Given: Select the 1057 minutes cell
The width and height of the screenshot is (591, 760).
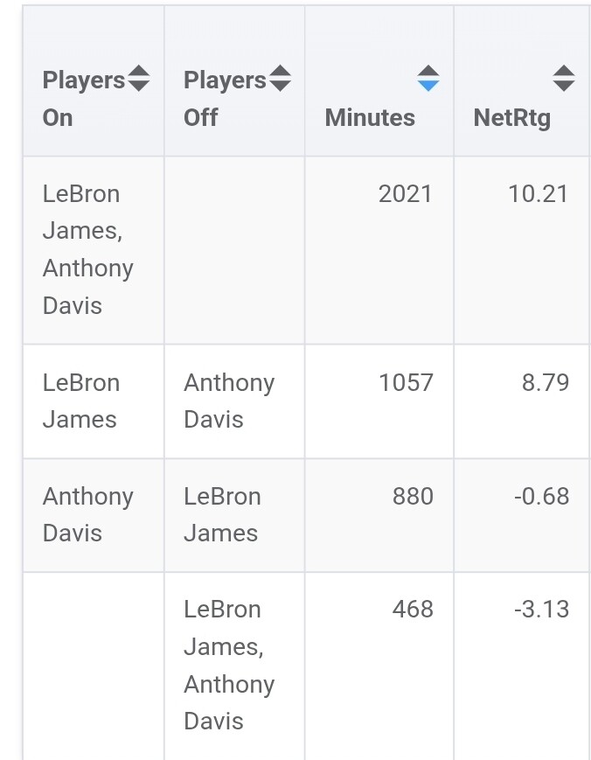Looking at the screenshot, I should click(405, 383).
